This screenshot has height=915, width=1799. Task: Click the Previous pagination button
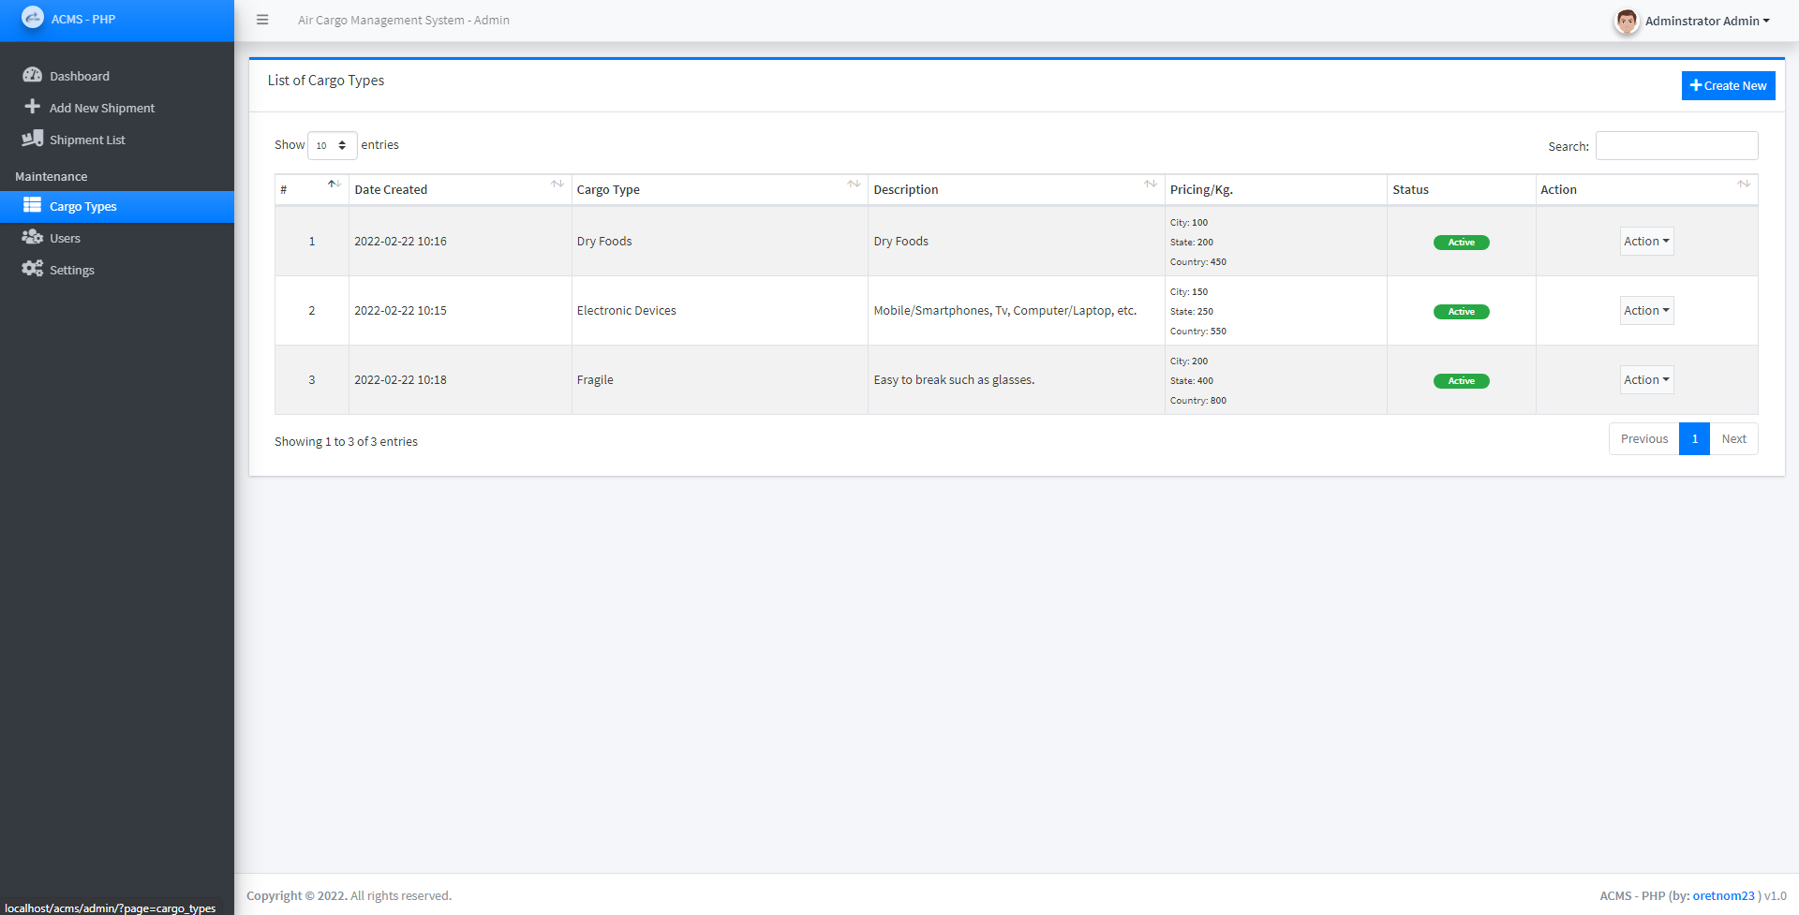[1644, 438]
